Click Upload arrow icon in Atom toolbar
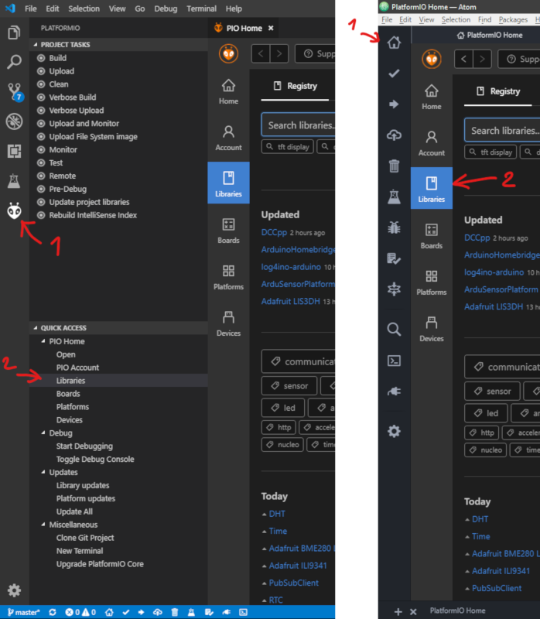This screenshot has width=540, height=619. pyautogui.click(x=394, y=104)
